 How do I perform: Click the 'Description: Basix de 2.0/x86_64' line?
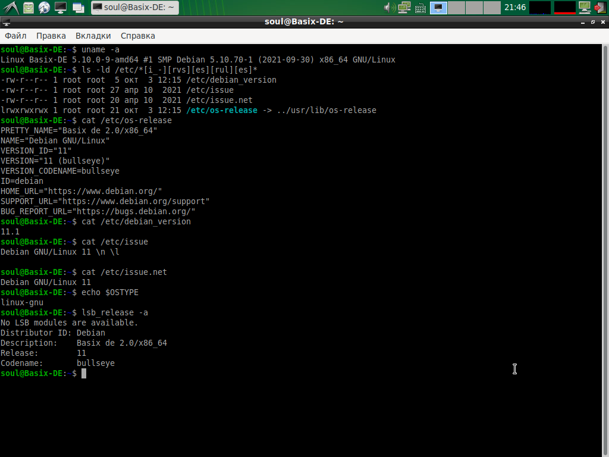click(x=83, y=343)
